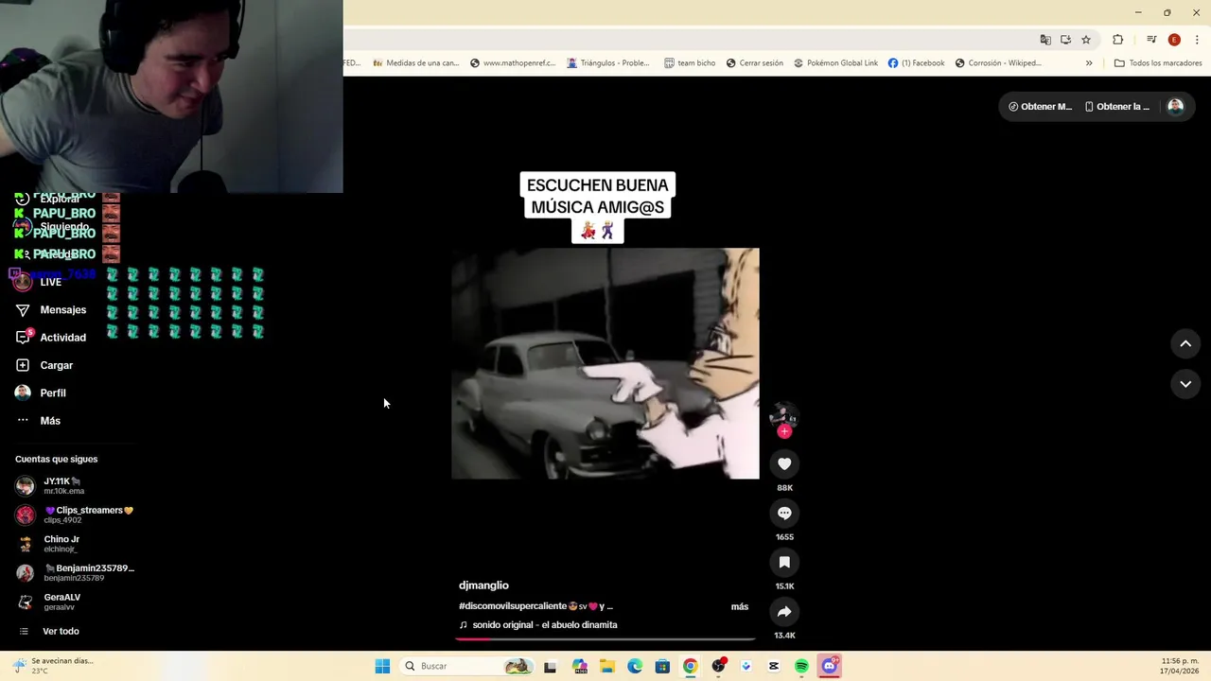Open Microsoft 365 from the taskbar
Viewport: 1211px width, 681px height.
pyautogui.click(x=580, y=666)
